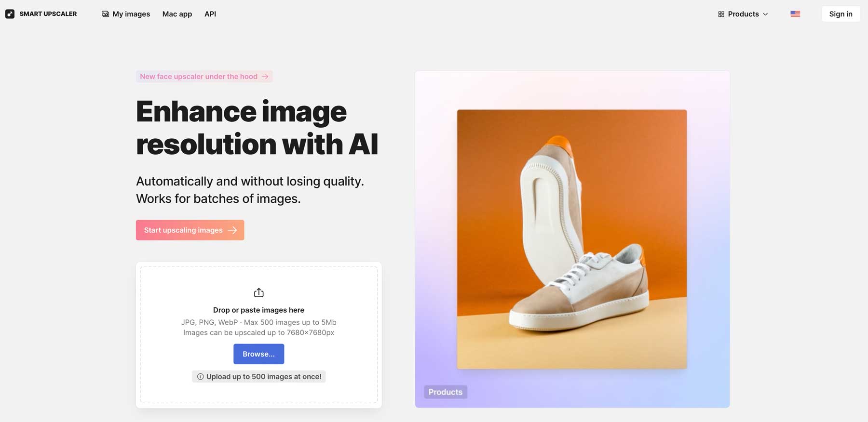Screen dimensions: 868x422
Task: Click the info icon beside upload limit note
Action: (x=200, y=377)
